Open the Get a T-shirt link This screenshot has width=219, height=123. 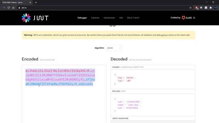tap(133, 18)
